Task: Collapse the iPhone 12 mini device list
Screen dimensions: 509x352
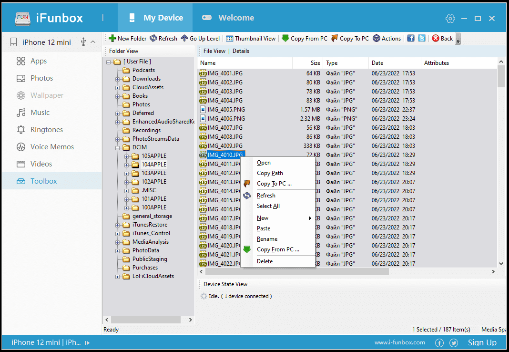Action: pyautogui.click(x=93, y=42)
